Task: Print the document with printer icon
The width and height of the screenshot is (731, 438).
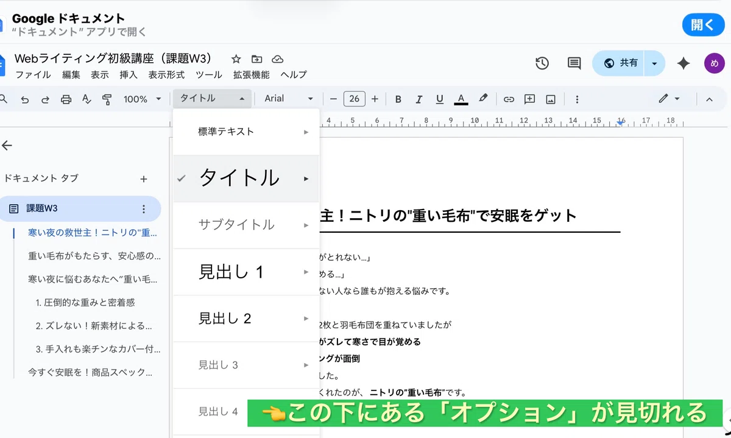Action: click(66, 99)
